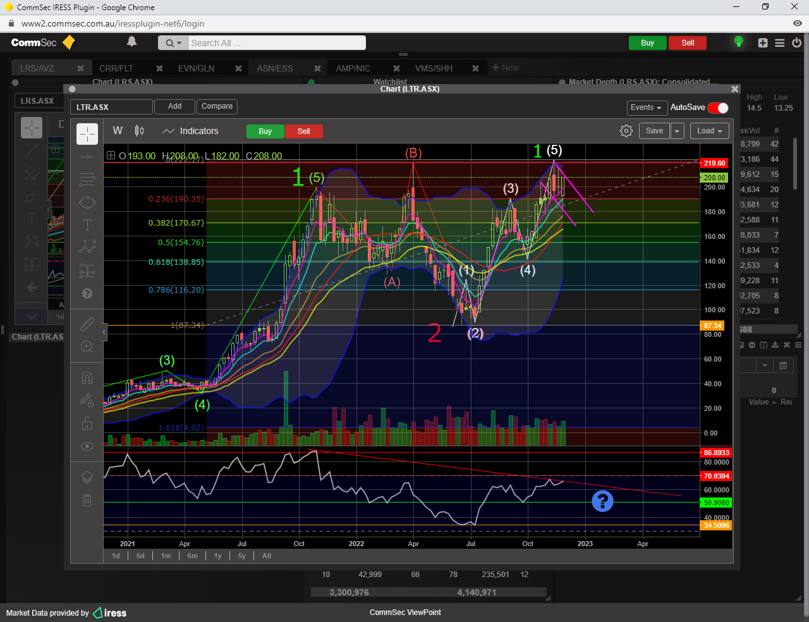Toggle drawings visibility eye icon
This screenshot has height=622, width=809.
coord(87,446)
